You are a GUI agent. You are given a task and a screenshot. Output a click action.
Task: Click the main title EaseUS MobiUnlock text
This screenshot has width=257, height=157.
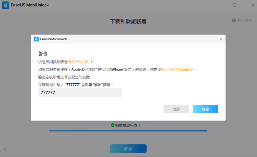[x=30, y=5]
